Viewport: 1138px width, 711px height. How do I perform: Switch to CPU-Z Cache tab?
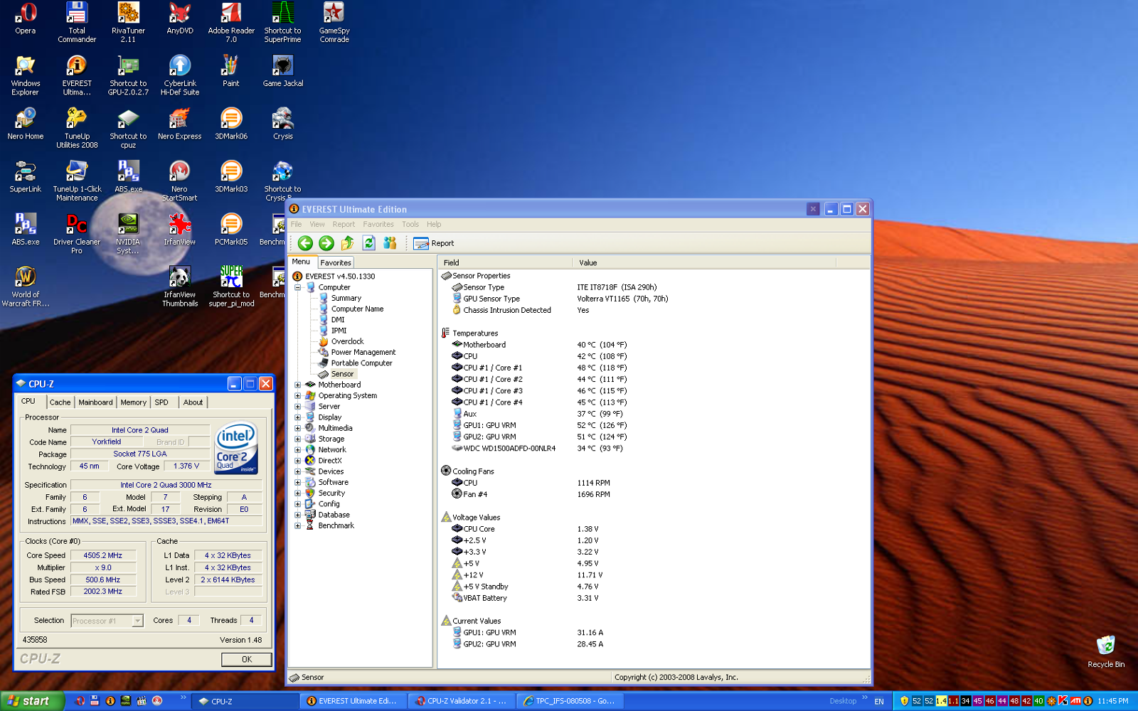[60, 402]
